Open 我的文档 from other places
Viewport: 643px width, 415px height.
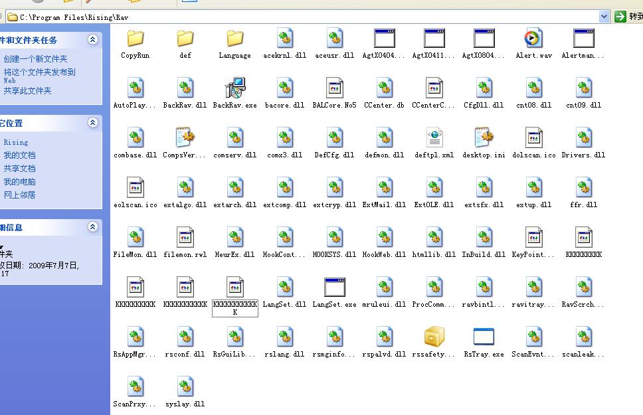click(x=19, y=155)
